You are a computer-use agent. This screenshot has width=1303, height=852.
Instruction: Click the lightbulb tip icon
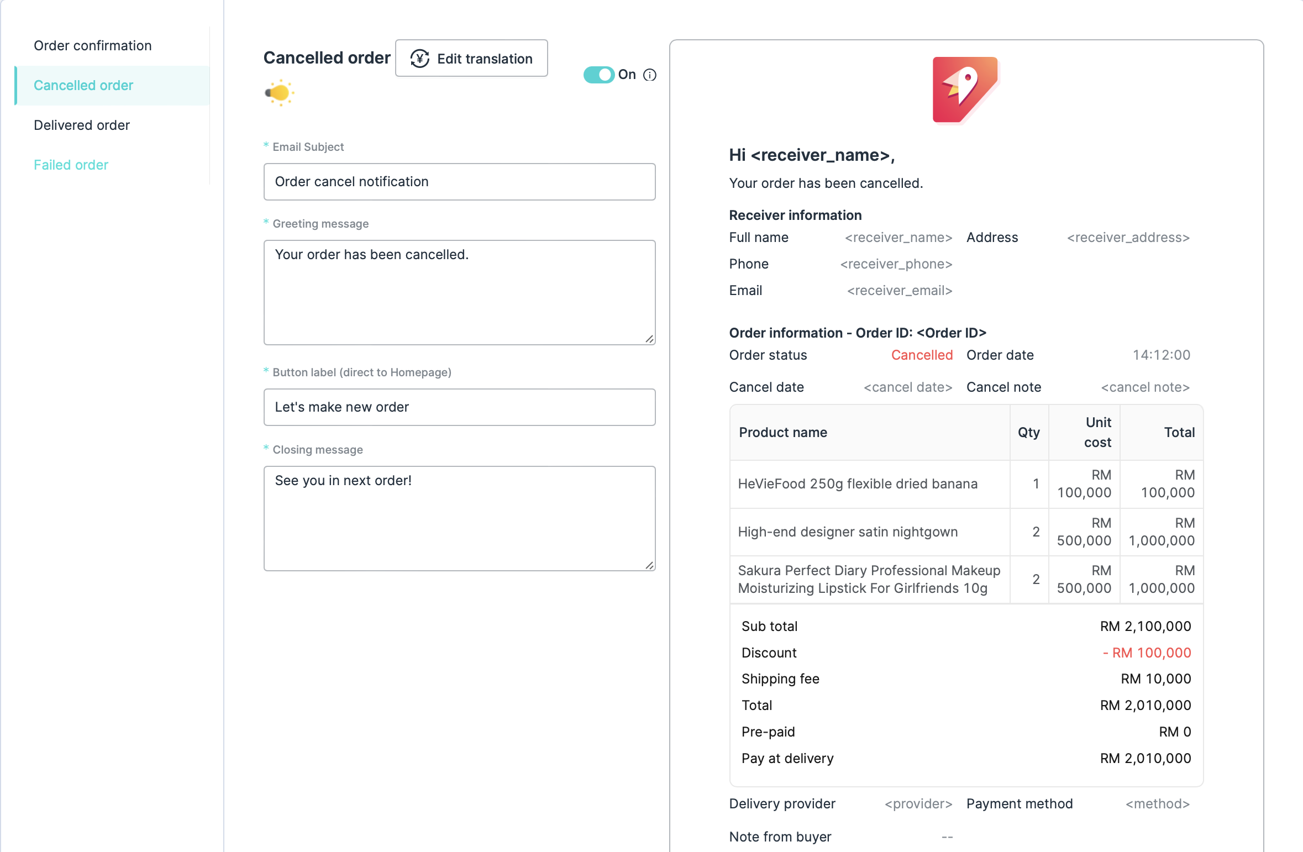280,93
